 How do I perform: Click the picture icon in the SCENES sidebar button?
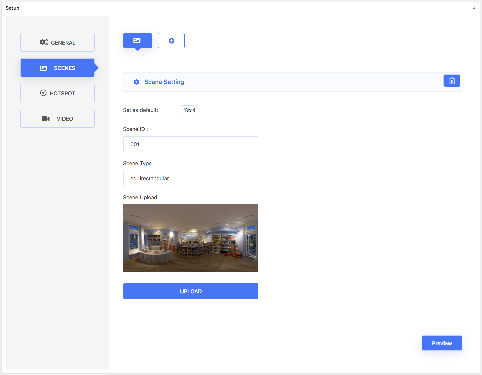(x=43, y=68)
